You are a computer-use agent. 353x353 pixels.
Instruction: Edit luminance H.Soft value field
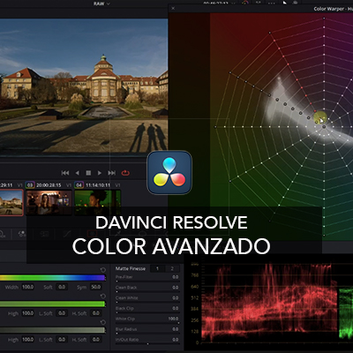pos(96,340)
